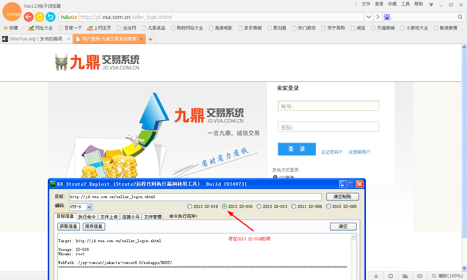Close the WooYun.org tab
The image size is (467, 280).
68,39
